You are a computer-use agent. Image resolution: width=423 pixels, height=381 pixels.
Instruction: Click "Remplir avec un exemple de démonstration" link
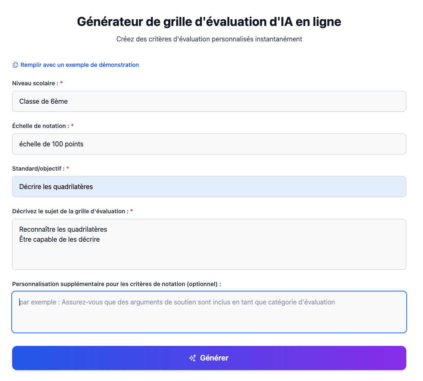coord(79,65)
